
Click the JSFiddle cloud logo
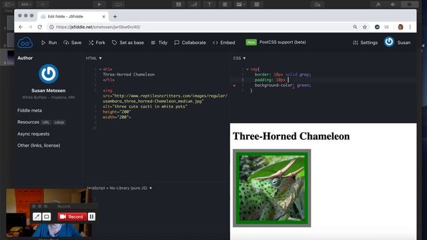25,43
